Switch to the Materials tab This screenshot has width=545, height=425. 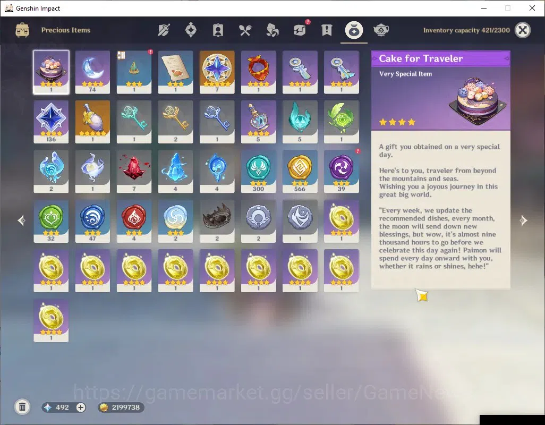tap(272, 30)
